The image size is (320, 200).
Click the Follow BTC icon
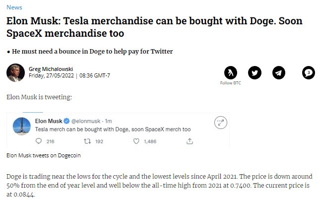coord(231,72)
